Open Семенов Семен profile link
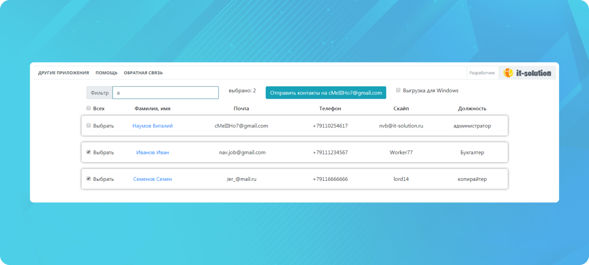This screenshot has height=265, width=589. pyautogui.click(x=153, y=179)
